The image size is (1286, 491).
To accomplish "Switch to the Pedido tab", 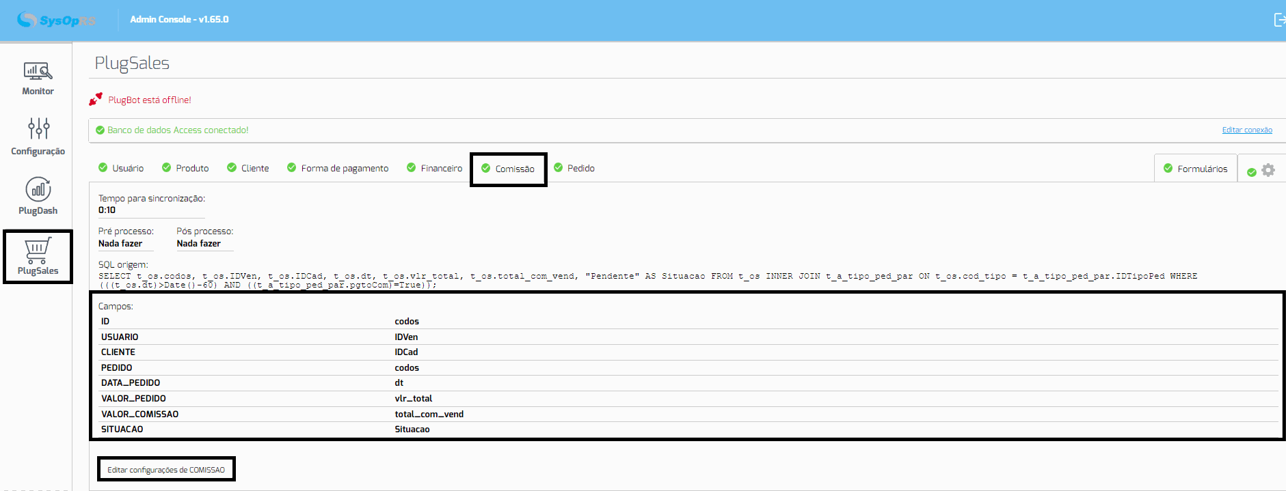I will click(574, 168).
